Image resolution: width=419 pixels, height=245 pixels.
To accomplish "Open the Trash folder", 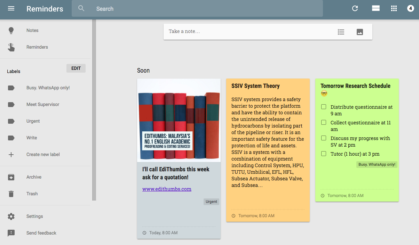I will click(32, 194).
